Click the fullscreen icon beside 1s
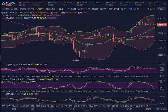This screenshot has width=168, height=112. tap(151, 9)
